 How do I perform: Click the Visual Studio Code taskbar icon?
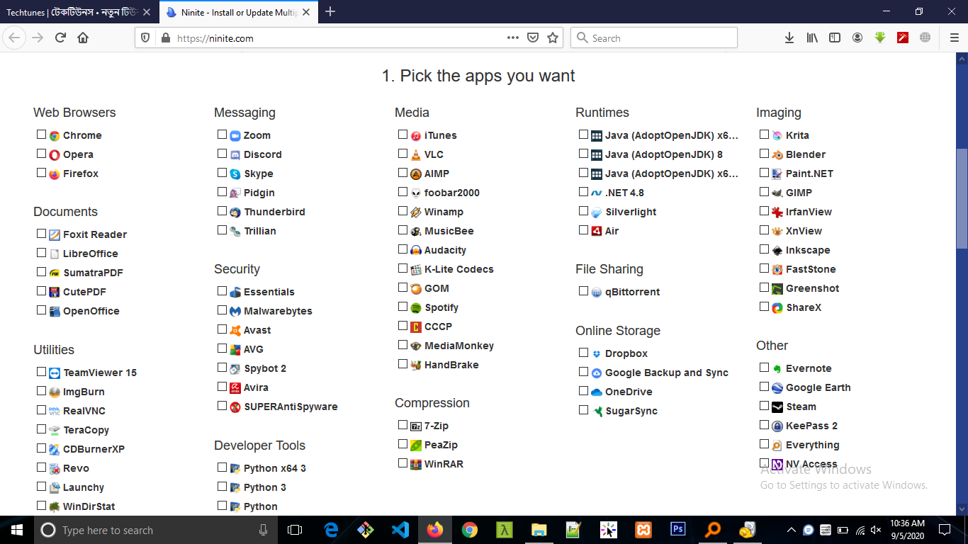[x=400, y=530]
